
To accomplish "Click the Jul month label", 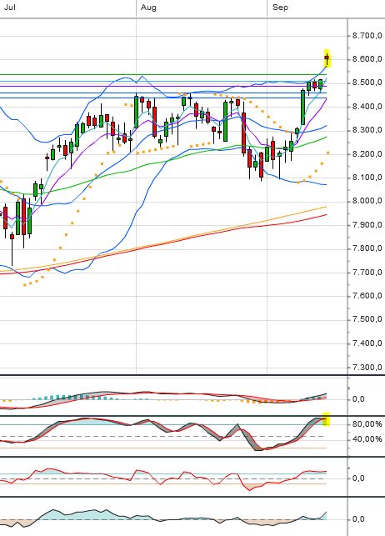I will click(x=10, y=8).
